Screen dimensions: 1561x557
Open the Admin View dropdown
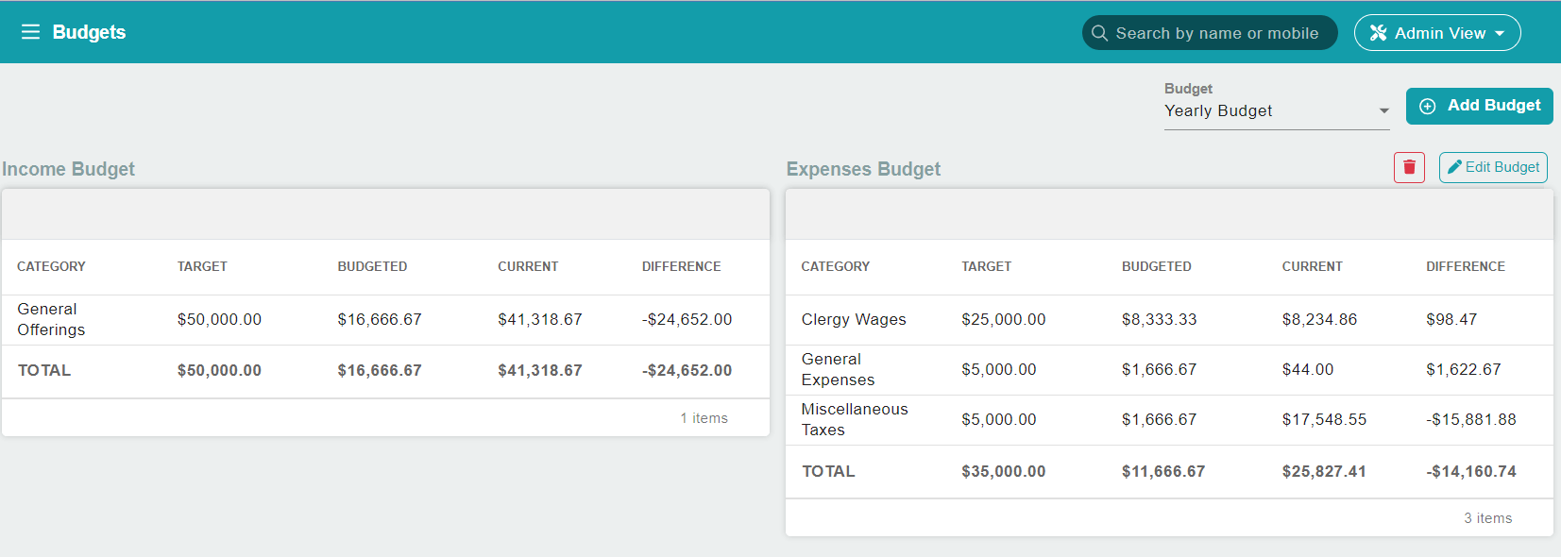tap(1437, 33)
